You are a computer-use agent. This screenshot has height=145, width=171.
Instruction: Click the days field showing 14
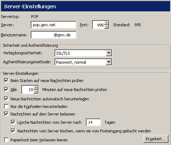[93, 122]
